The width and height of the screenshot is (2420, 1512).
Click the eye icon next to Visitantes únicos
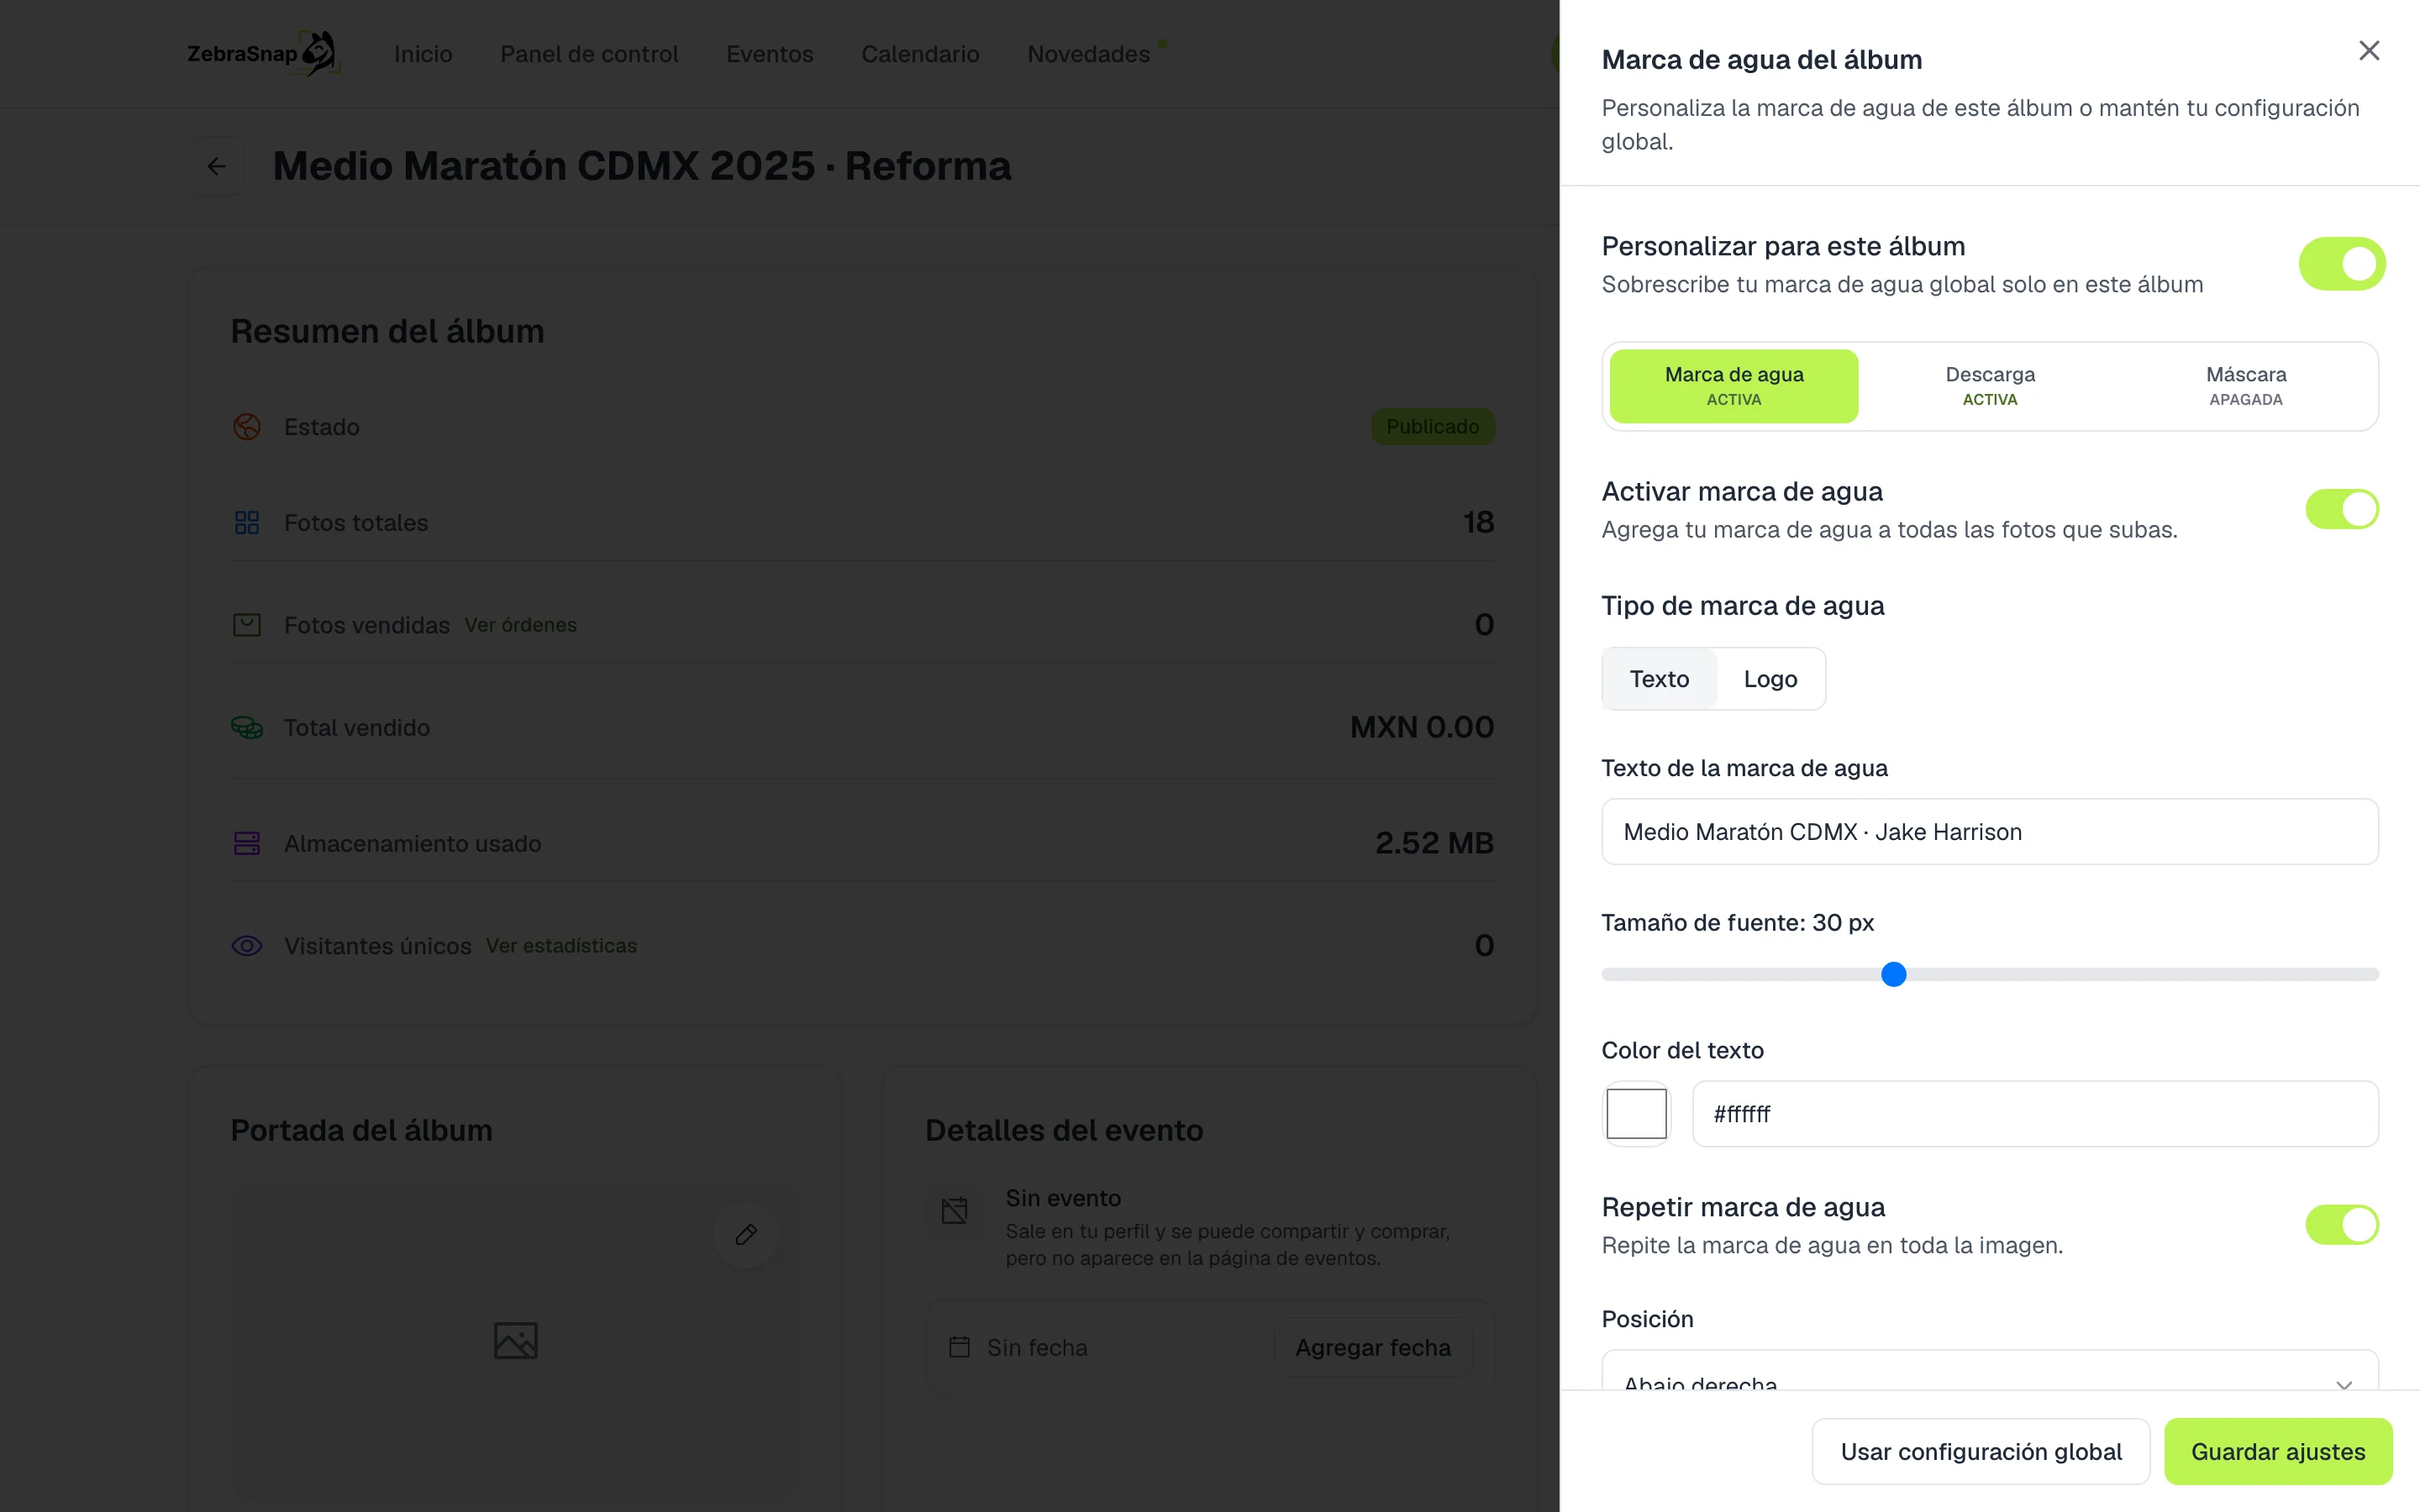[x=247, y=945]
